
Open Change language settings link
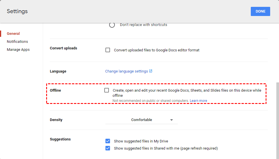pos(127,71)
